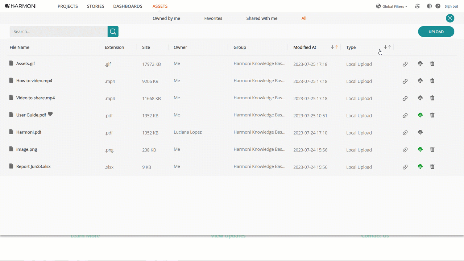Delete How to video.mp4
464x261 pixels.
tap(432, 81)
